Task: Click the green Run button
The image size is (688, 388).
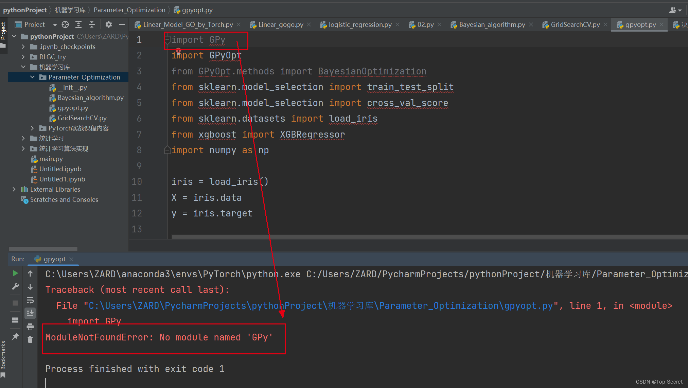Action: 15,274
